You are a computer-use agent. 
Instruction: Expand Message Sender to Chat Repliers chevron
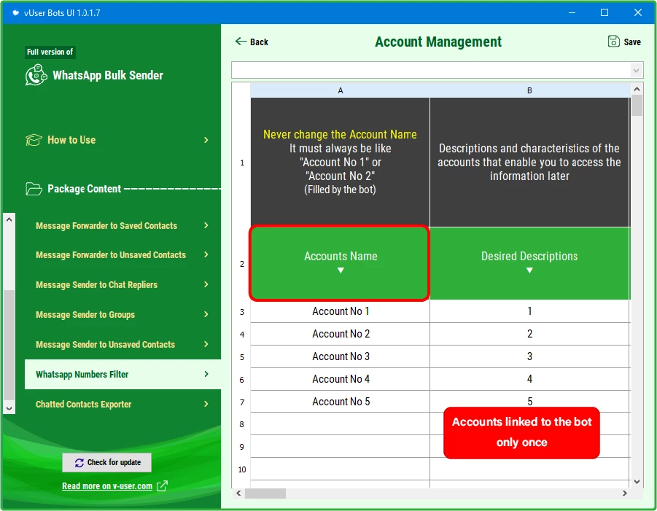coord(206,284)
